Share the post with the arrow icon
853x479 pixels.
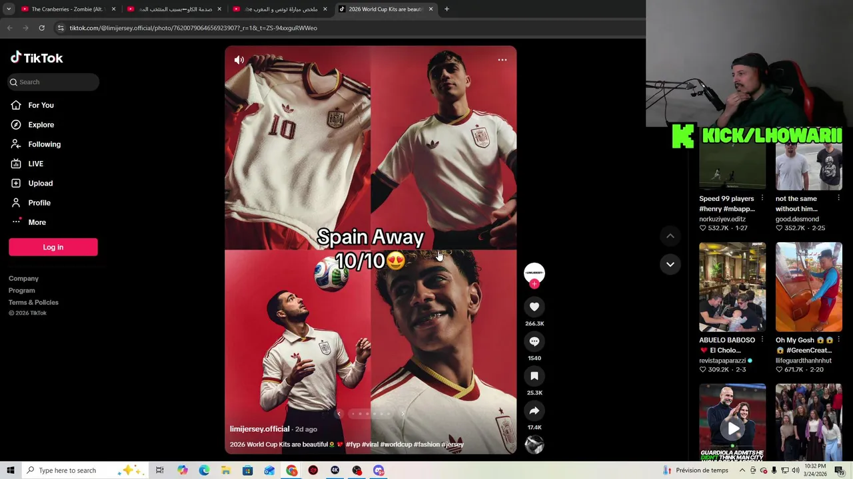(x=534, y=410)
